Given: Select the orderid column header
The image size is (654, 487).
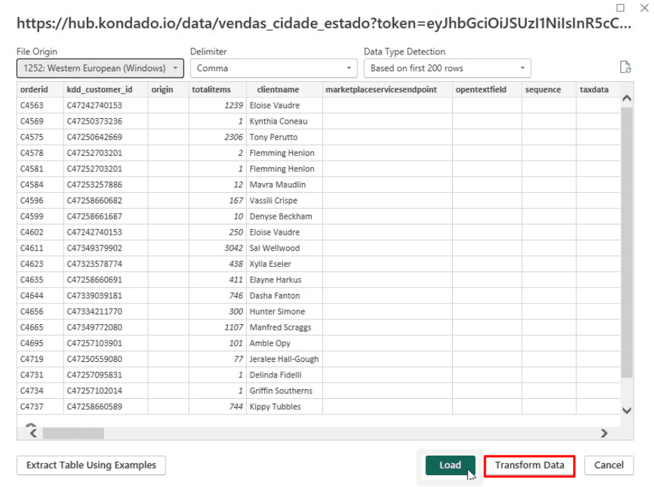Looking at the screenshot, I should [34, 90].
